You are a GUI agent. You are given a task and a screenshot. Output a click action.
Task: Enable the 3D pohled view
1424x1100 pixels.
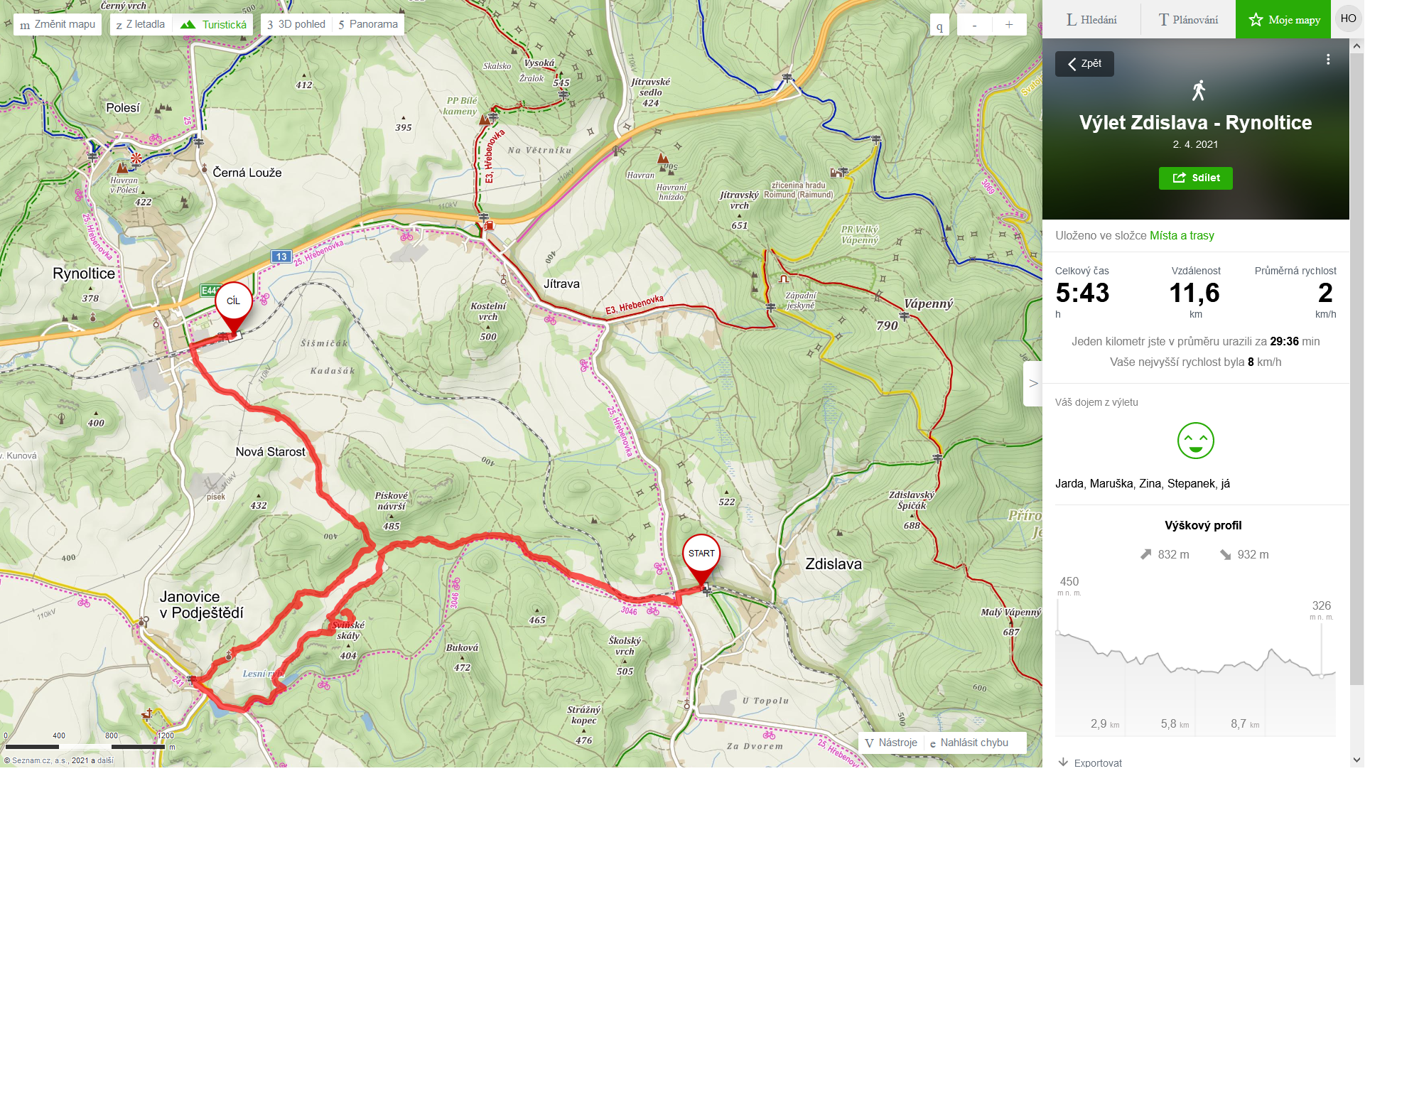296,24
